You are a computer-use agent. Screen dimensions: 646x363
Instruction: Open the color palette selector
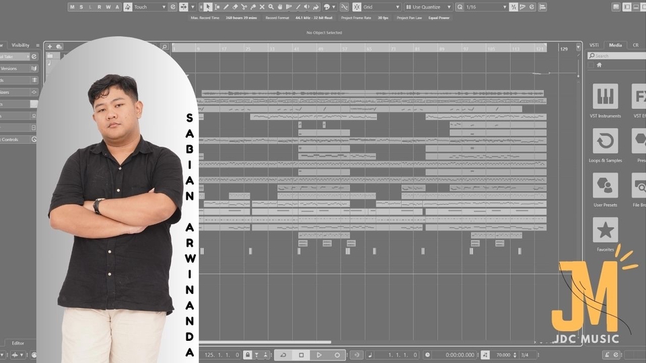[x=329, y=7]
